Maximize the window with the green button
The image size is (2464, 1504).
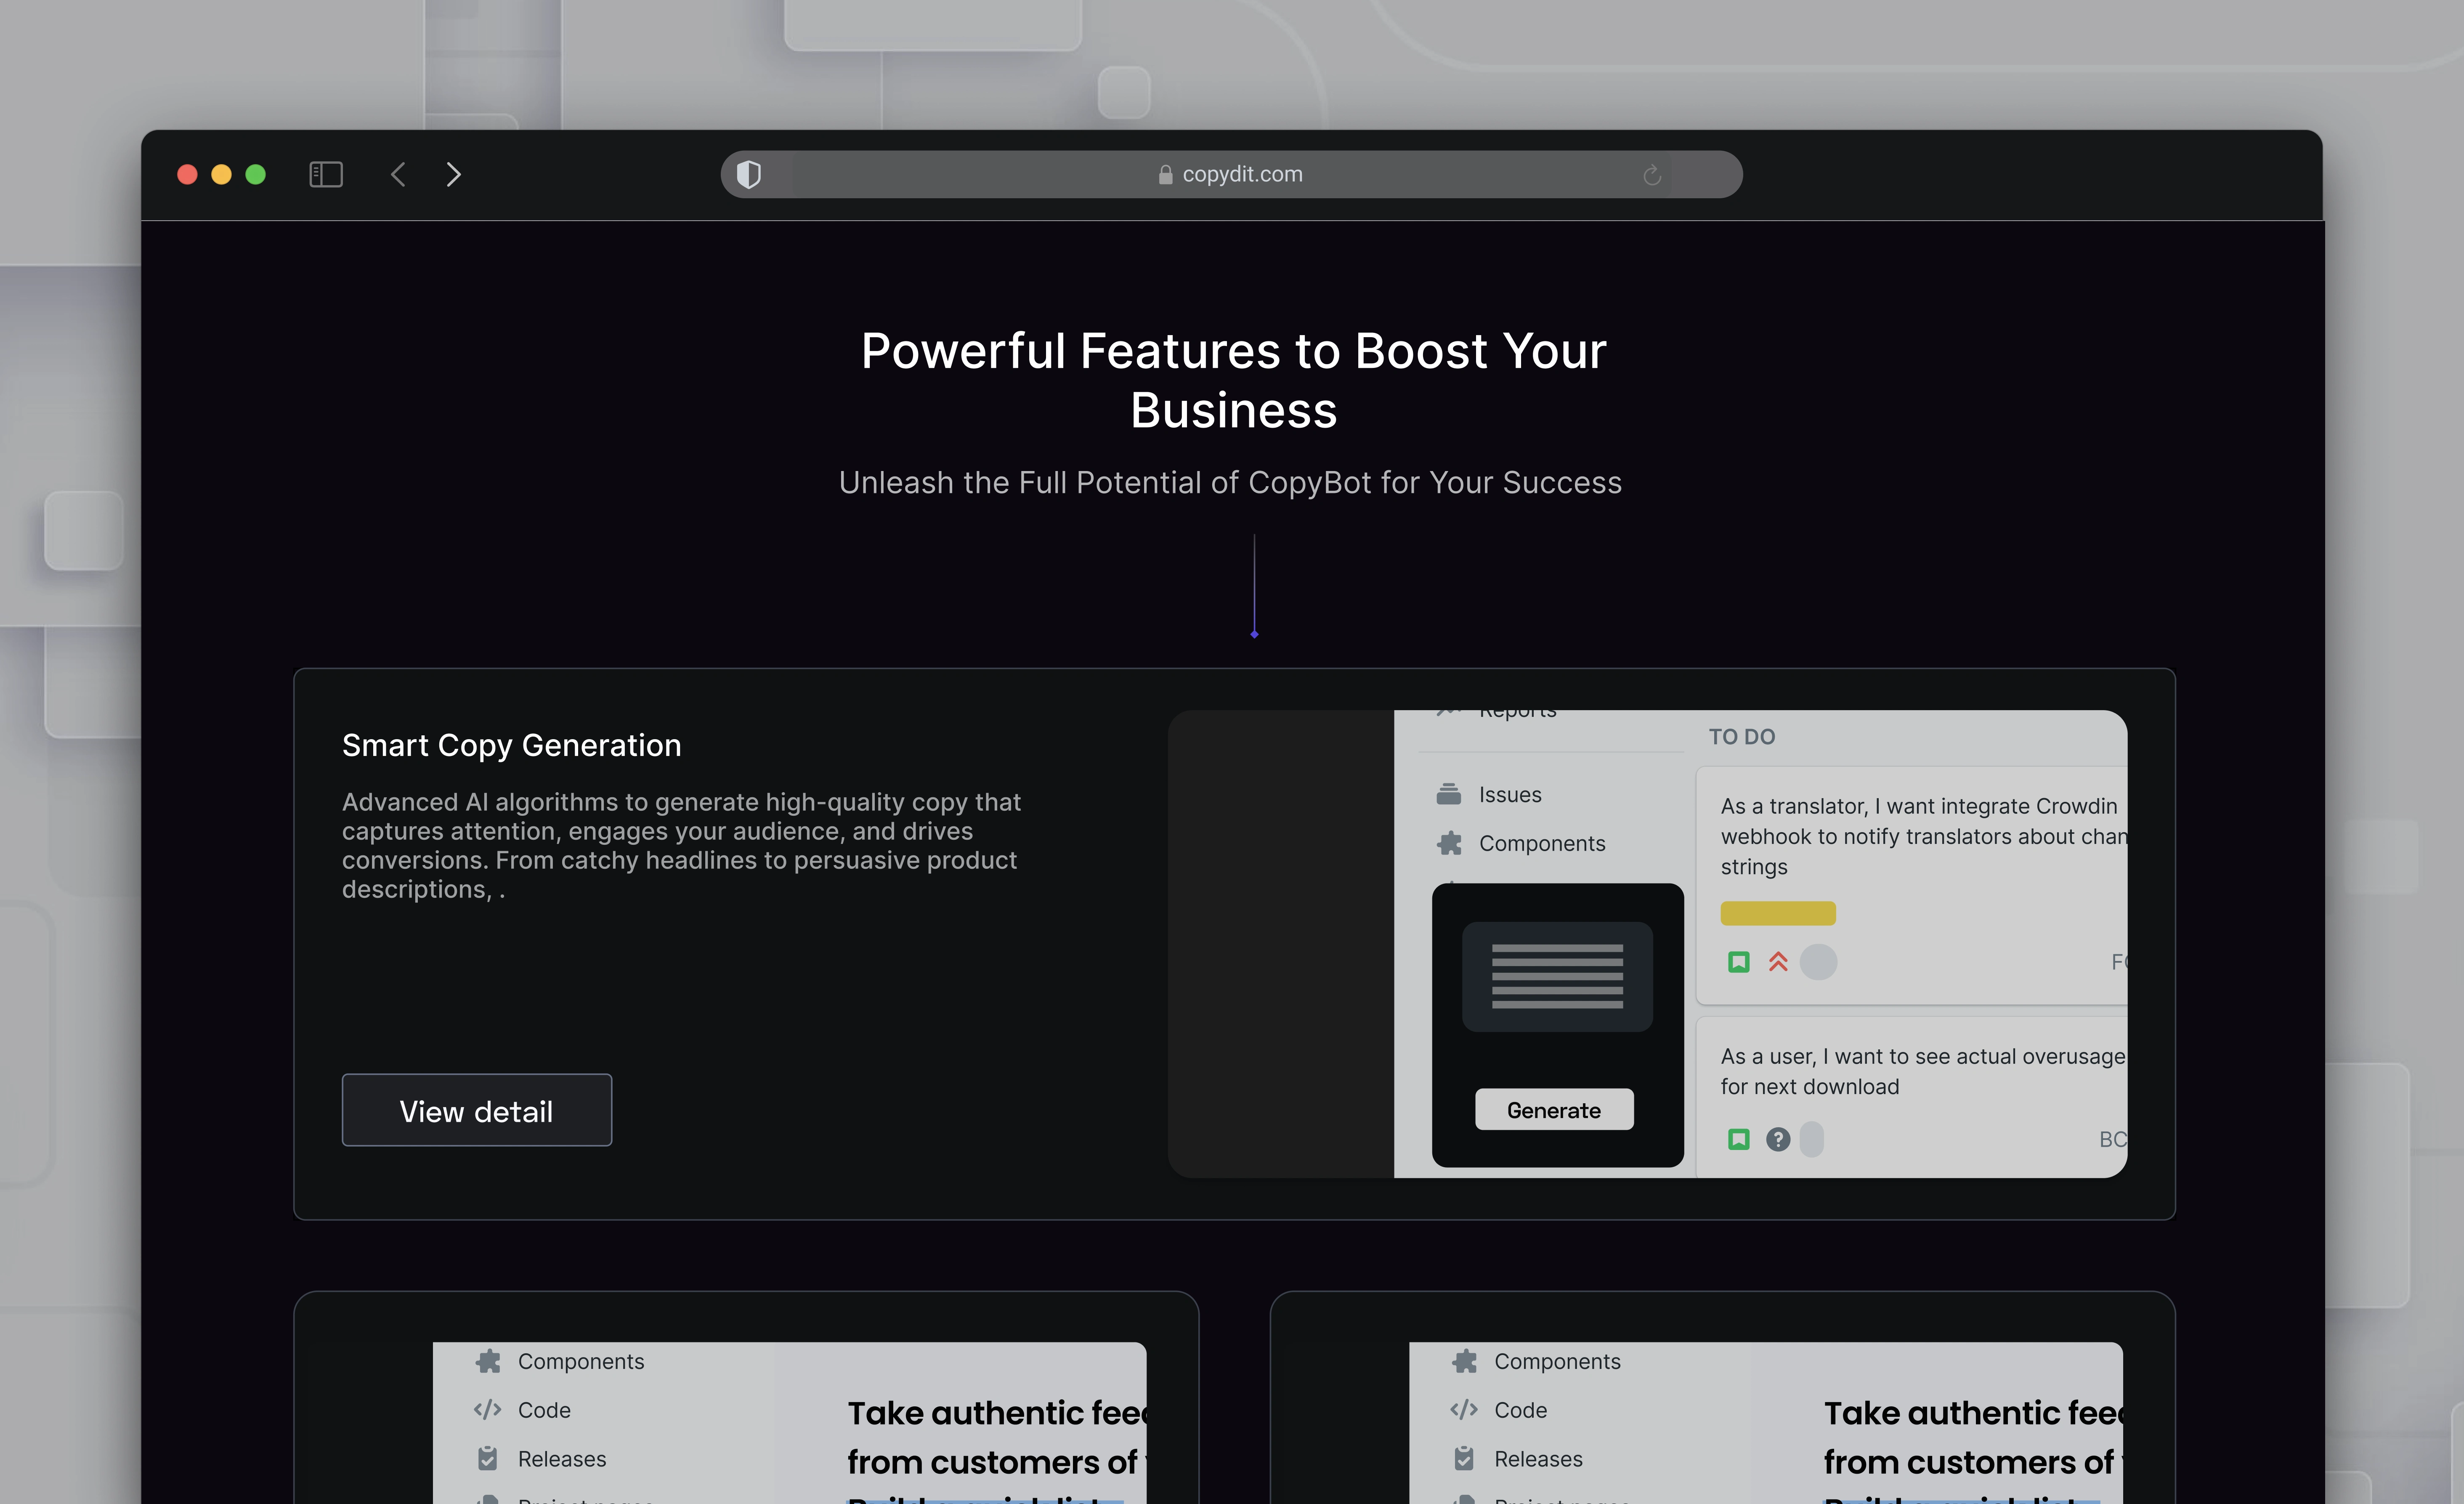point(255,174)
